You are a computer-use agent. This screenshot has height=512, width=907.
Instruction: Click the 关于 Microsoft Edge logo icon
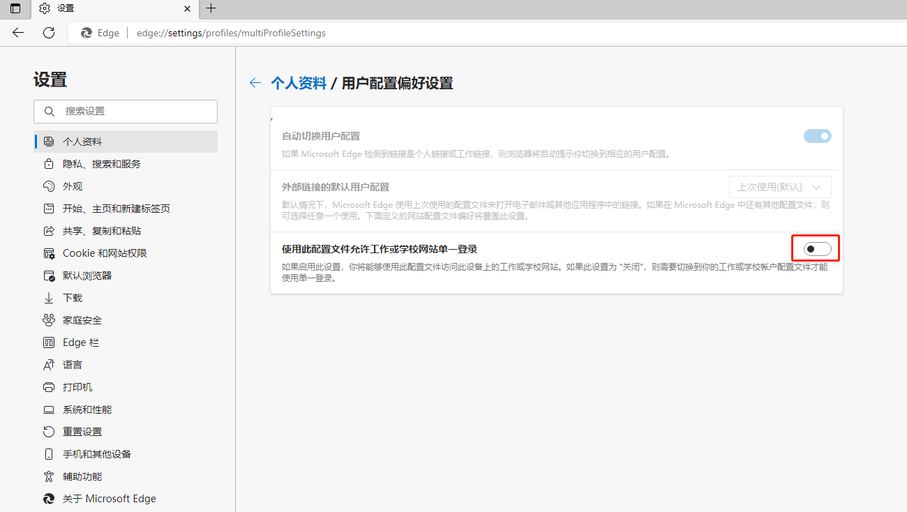click(x=49, y=499)
